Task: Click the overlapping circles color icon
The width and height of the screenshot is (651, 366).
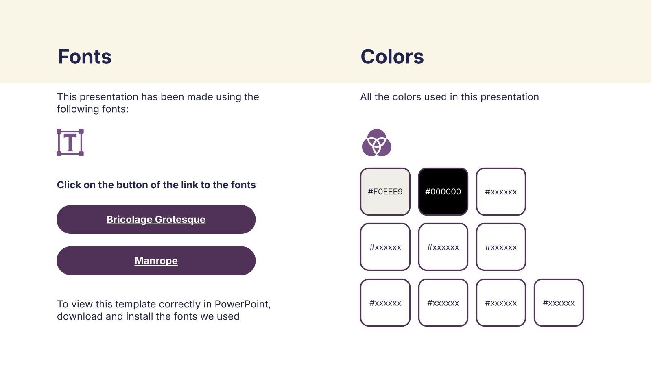Action: point(376,143)
